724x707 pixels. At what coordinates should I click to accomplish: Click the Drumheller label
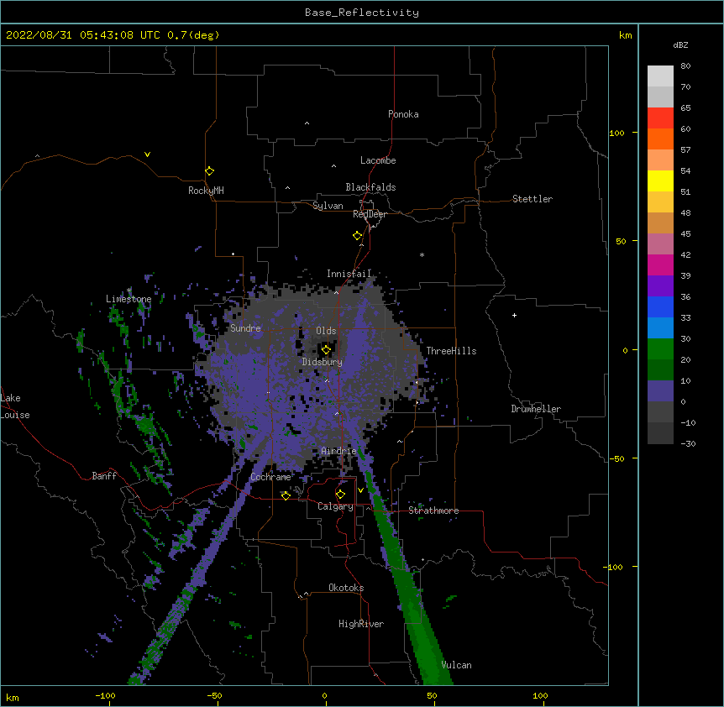pyautogui.click(x=536, y=409)
